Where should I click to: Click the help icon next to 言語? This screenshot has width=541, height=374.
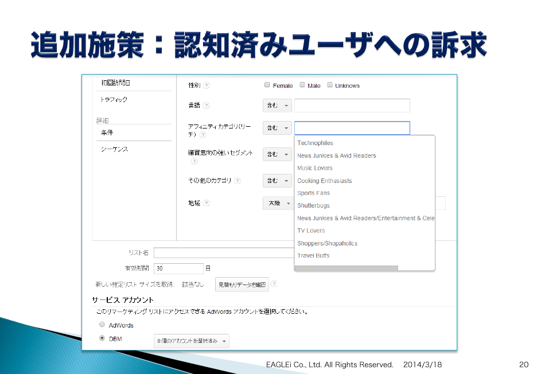pyautogui.click(x=207, y=105)
